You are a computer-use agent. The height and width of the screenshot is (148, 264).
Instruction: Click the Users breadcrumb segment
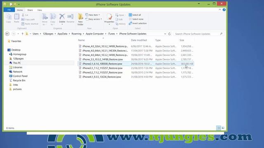click(35, 34)
